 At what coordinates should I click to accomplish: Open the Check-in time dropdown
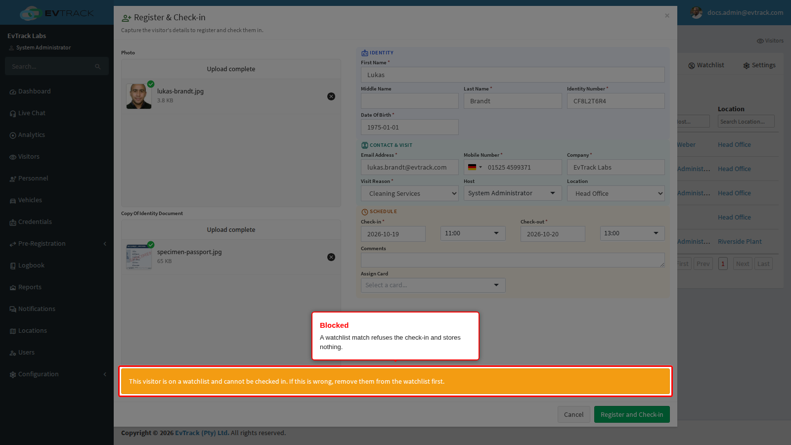pos(473,233)
